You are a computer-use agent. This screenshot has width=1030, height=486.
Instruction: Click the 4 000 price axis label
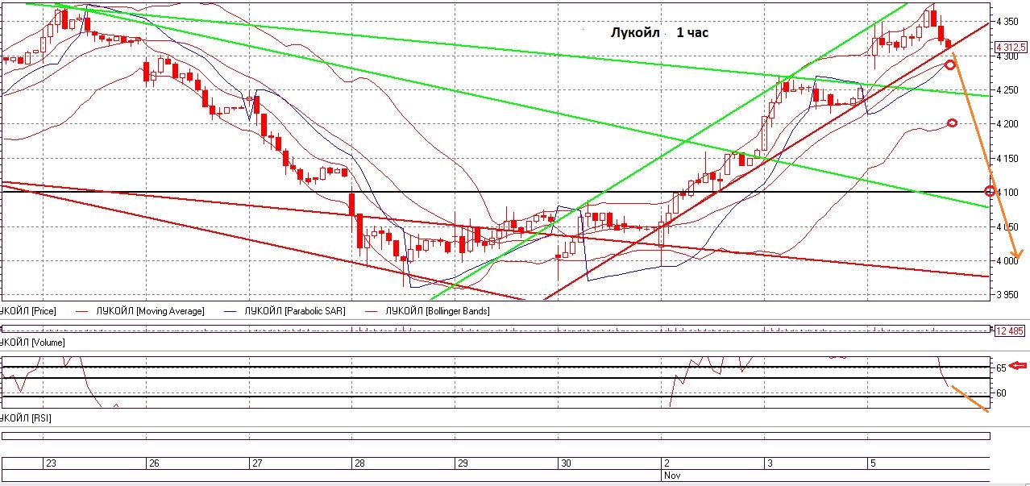pyautogui.click(x=1008, y=261)
